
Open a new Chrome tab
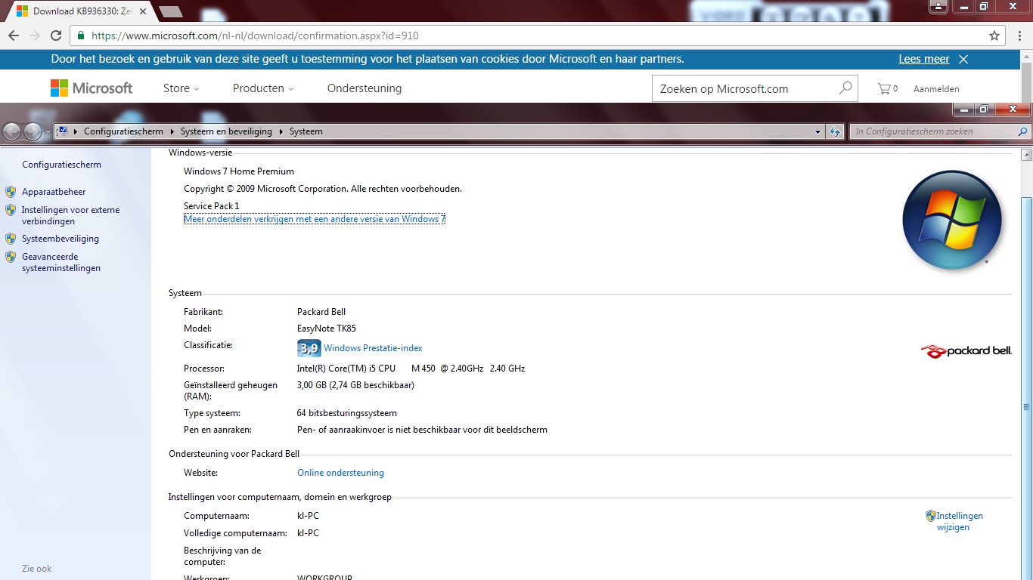point(170,11)
